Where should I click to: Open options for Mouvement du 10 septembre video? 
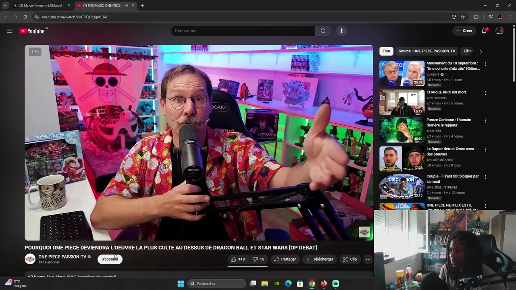[x=485, y=64]
